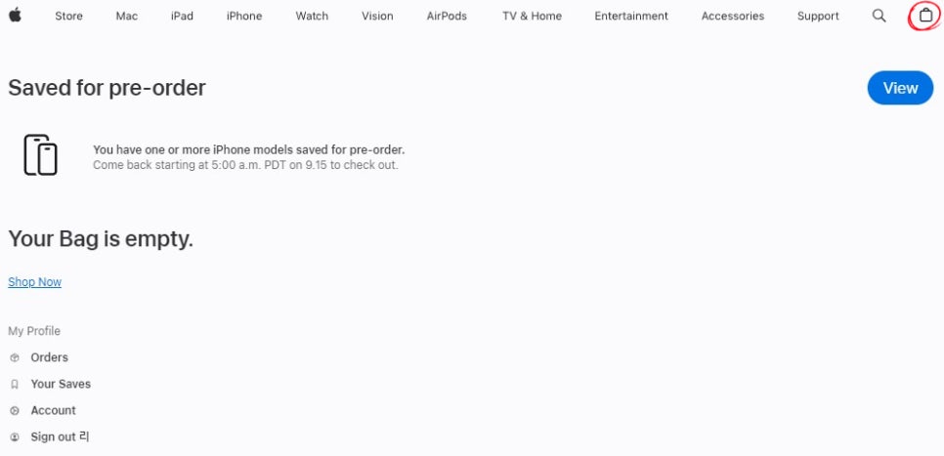Navigate to TV & Home
The width and height of the screenshot is (944, 456).
[x=532, y=16]
